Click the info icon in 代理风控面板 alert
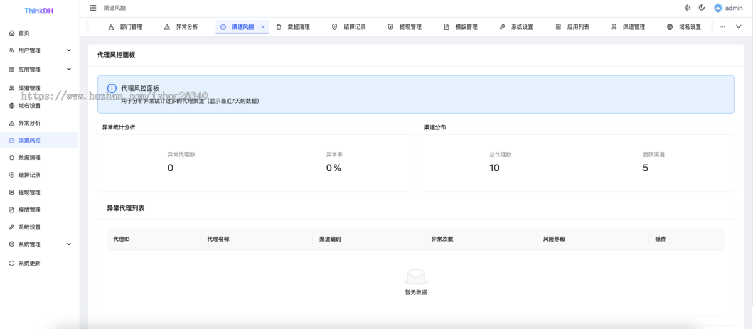This screenshot has width=753, height=329. (x=112, y=89)
